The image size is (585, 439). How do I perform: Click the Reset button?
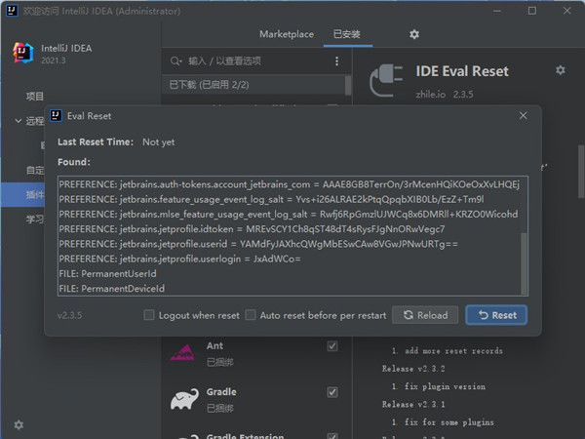496,315
